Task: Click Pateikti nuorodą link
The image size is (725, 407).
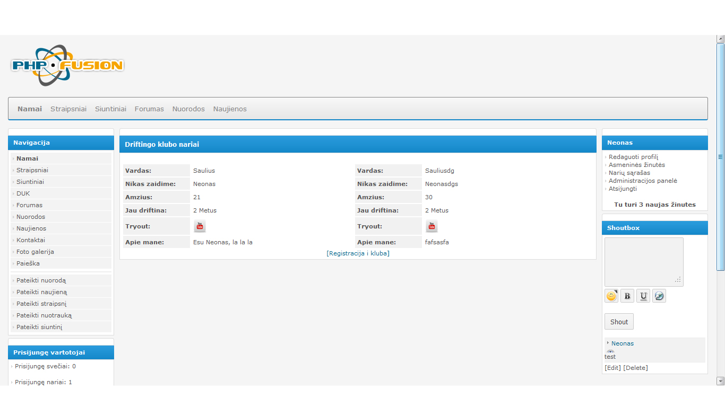Action: [x=61, y=280]
